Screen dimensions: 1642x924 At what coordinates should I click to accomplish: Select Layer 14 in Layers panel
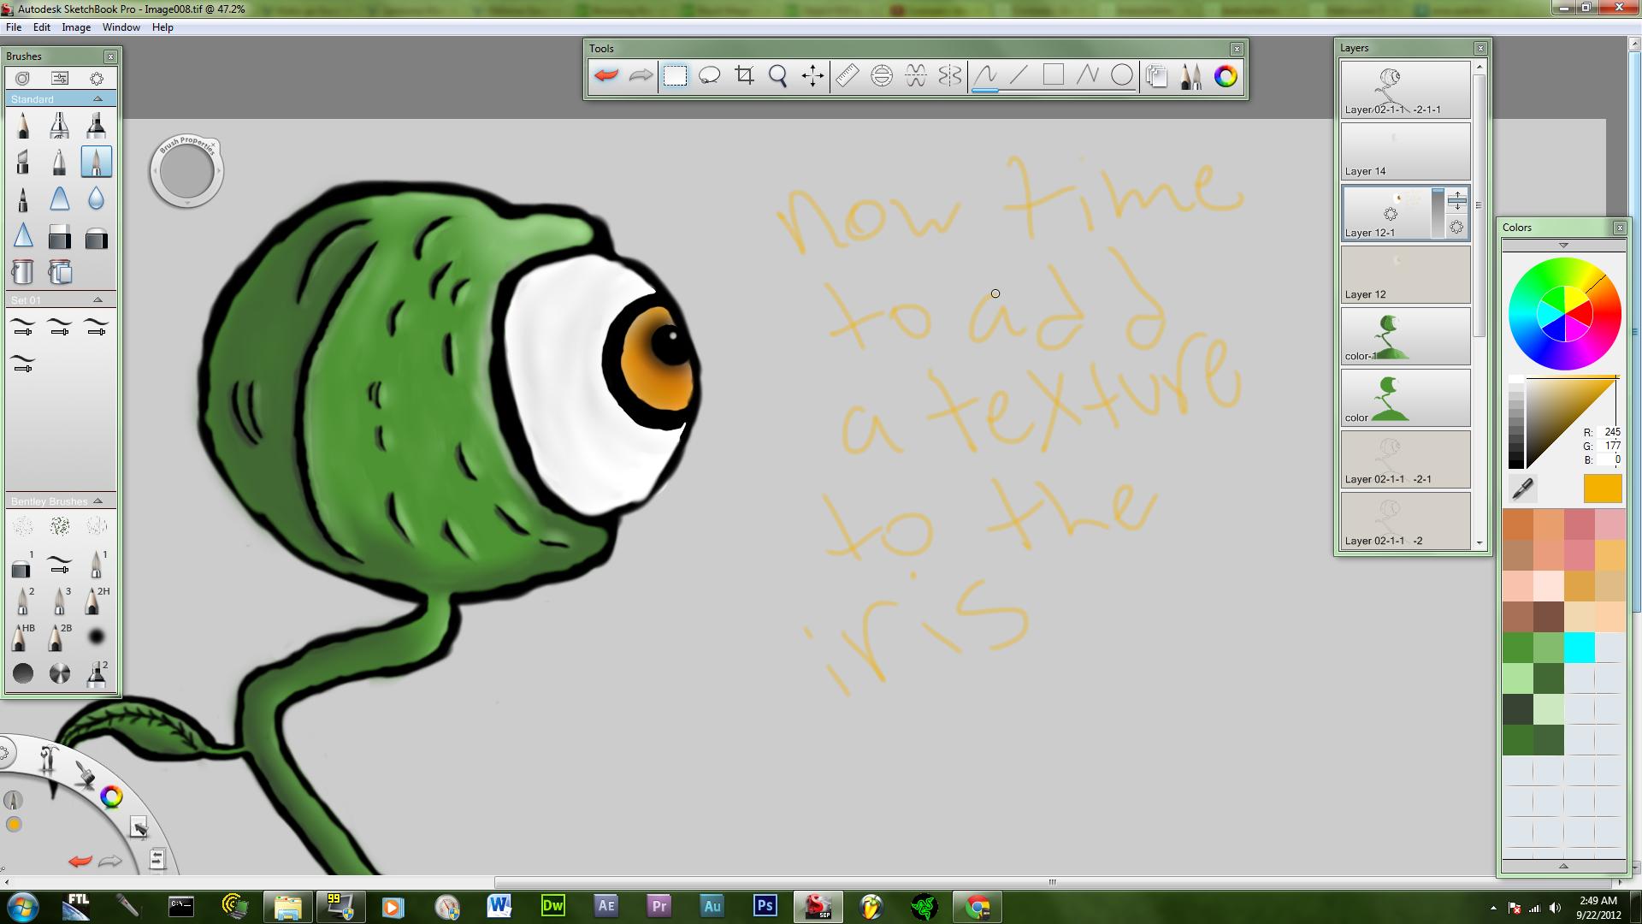point(1405,151)
